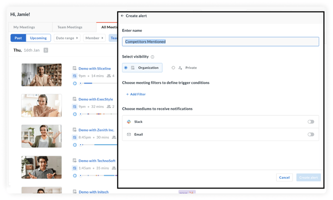Click Demo with Sliceline video thumbnail
Viewport: 333px width, 200px height.
pyautogui.click(x=42, y=75)
